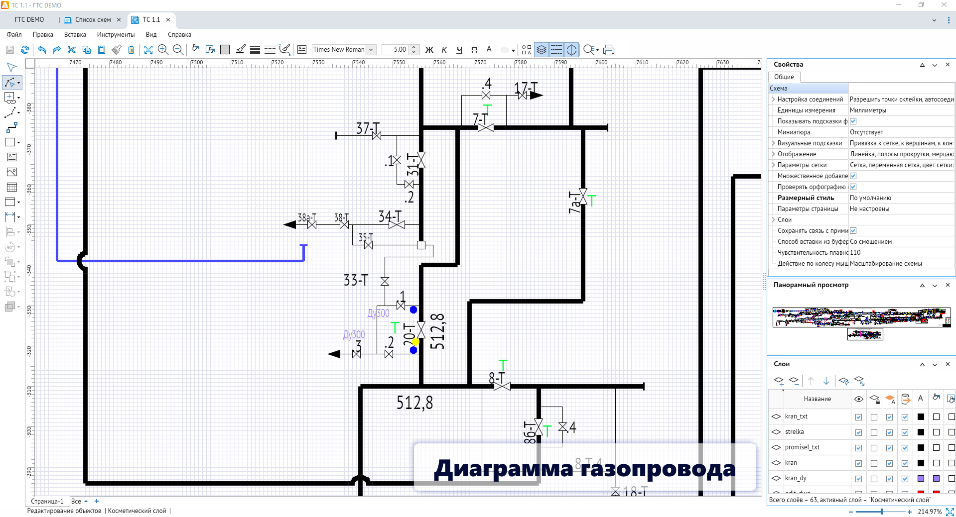Image resolution: width=956 pixels, height=517 pixels.
Task: Open the Файл menu
Action: coord(14,34)
